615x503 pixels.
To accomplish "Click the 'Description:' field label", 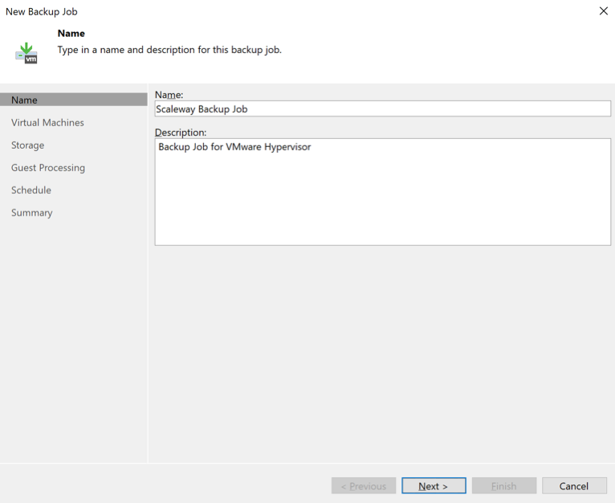I will click(x=181, y=132).
